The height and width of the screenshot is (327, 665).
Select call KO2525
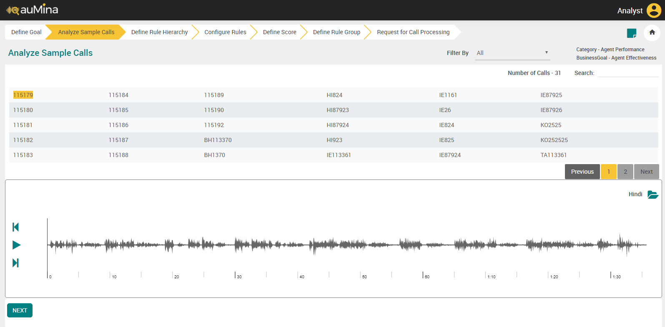click(x=551, y=125)
